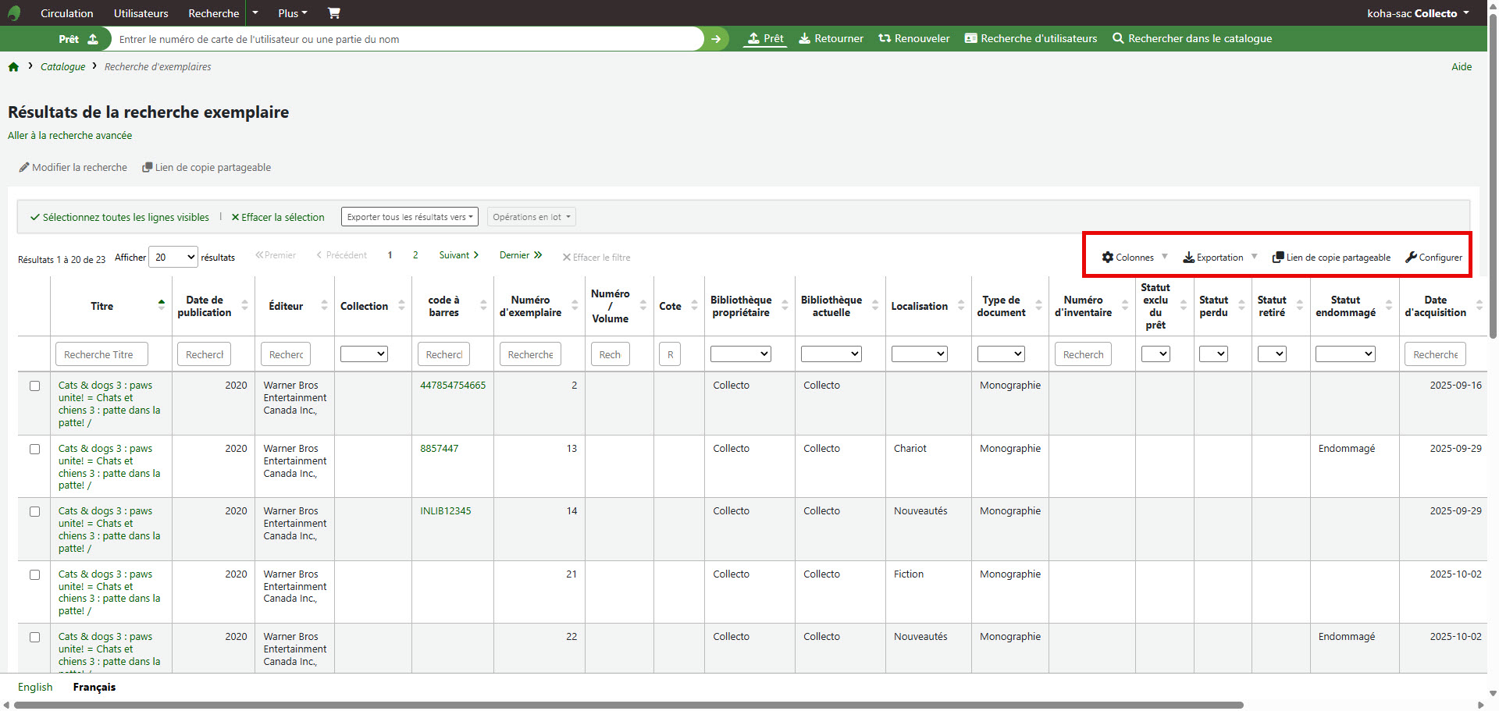This screenshot has width=1499, height=711.
Task: Check the first Cats & dogs row checkbox
Action: coord(34,386)
